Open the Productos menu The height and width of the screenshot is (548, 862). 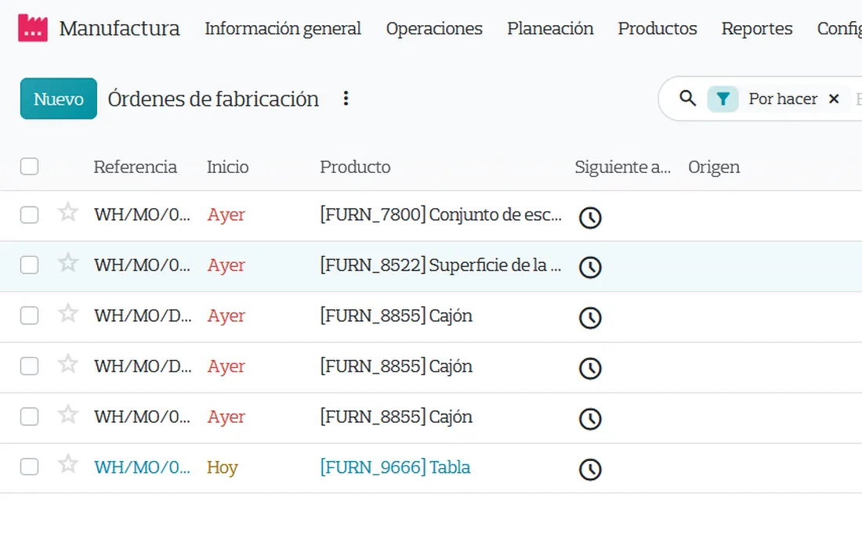point(657,28)
